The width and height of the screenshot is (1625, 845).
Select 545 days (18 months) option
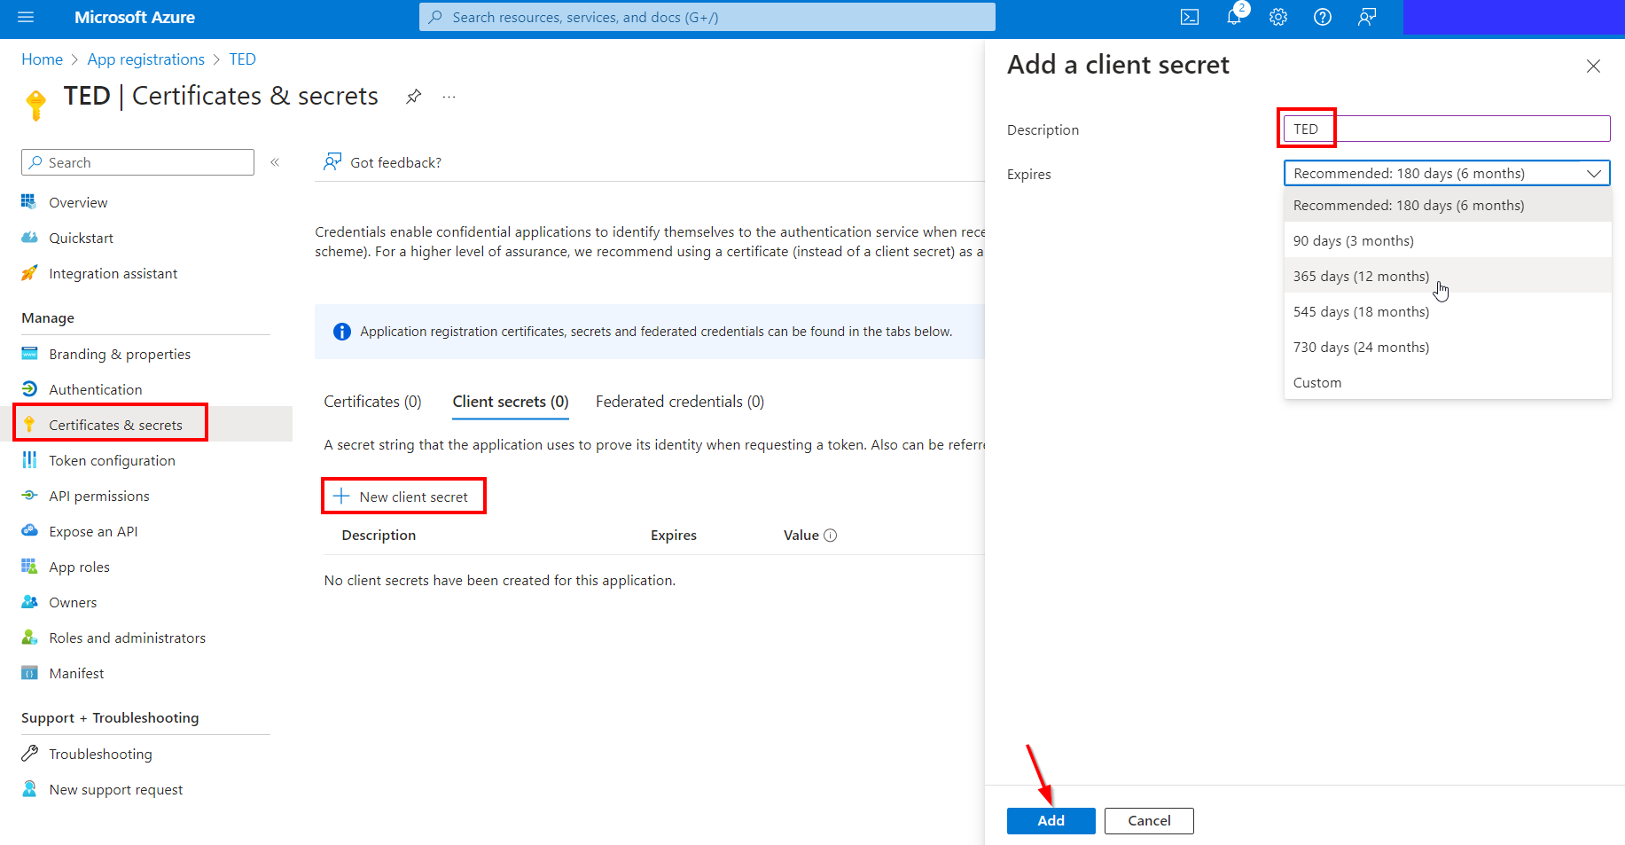1447,311
